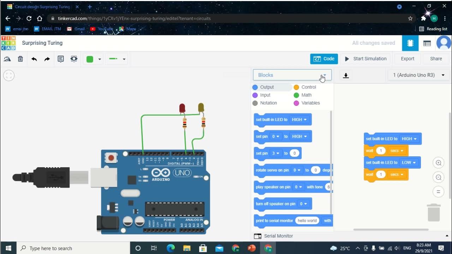Open the user profile avatar
Viewport: 452px width, 254px height.
point(444,43)
